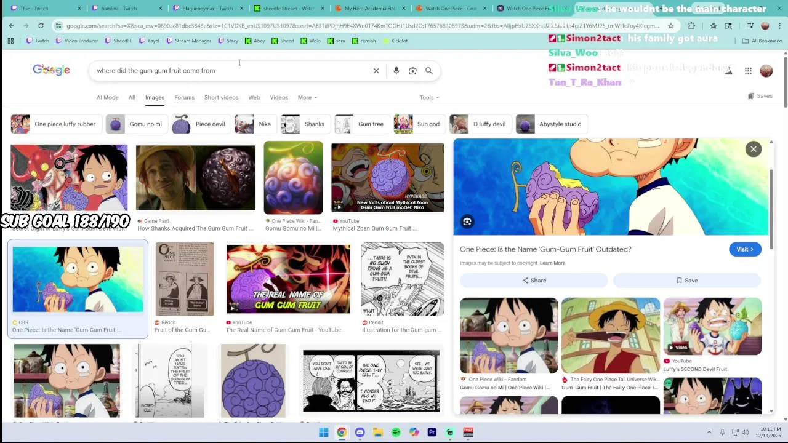The width and height of the screenshot is (788, 443).
Task: Open the Video Producer bookmark
Action: click(77, 41)
